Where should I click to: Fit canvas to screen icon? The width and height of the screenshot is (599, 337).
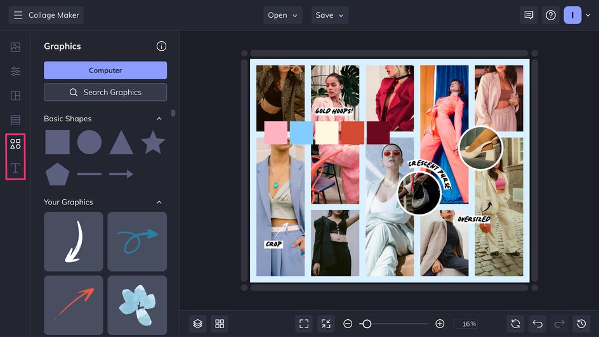(304, 324)
